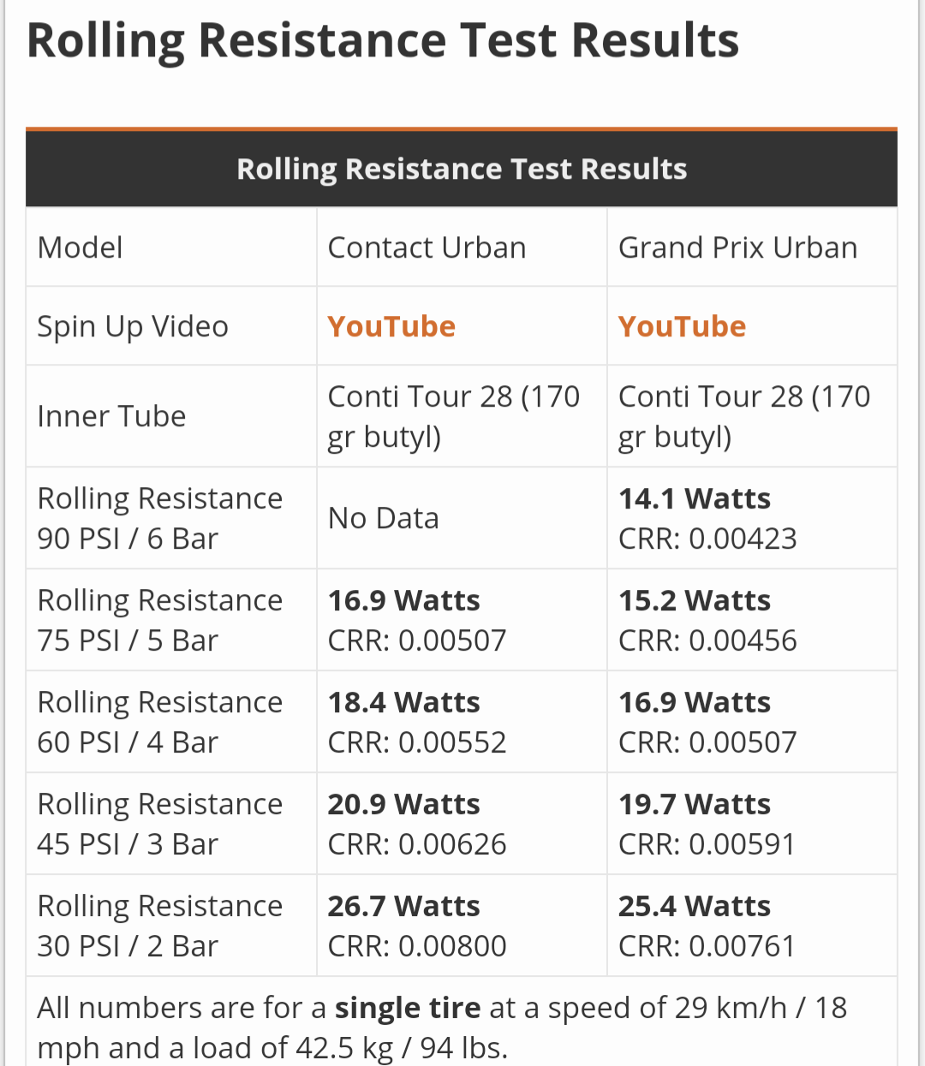Screen dimensions: 925x1066
Task: Click the "Spin Up Video" row label
Action: (133, 326)
